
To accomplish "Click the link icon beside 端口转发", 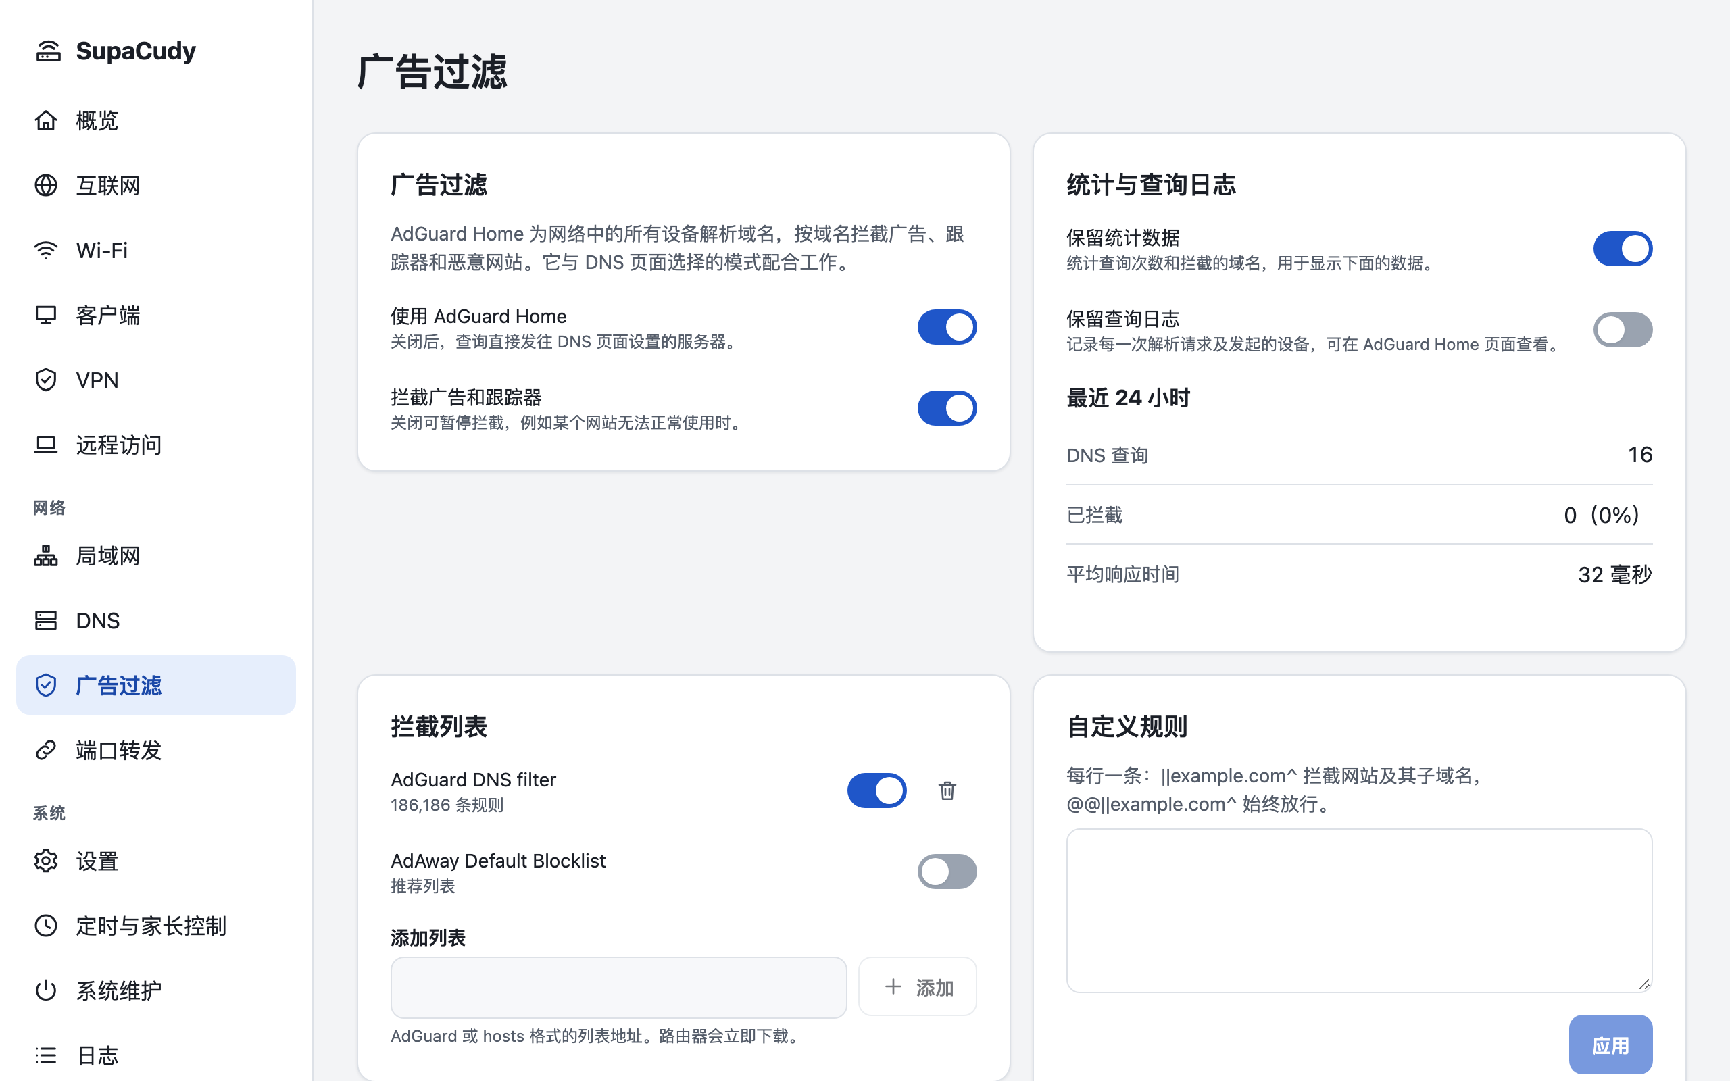I will coord(46,750).
